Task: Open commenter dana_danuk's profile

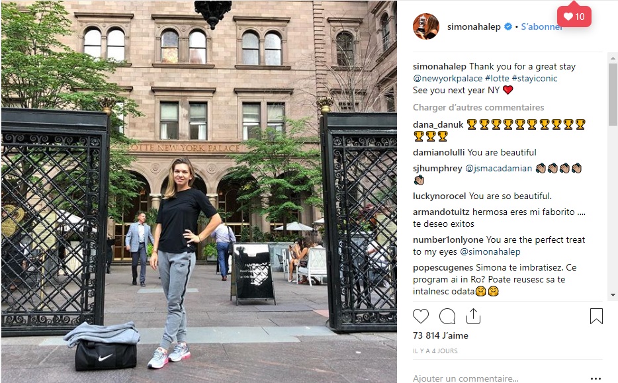Action: click(x=438, y=124)
